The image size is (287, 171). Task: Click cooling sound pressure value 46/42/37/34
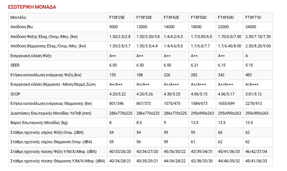coord(257,151)
